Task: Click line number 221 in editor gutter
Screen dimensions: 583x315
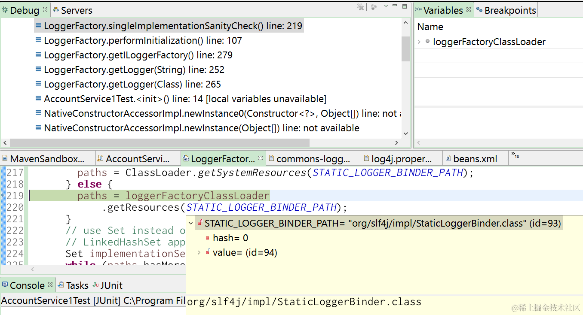Action: click(15, 219)
